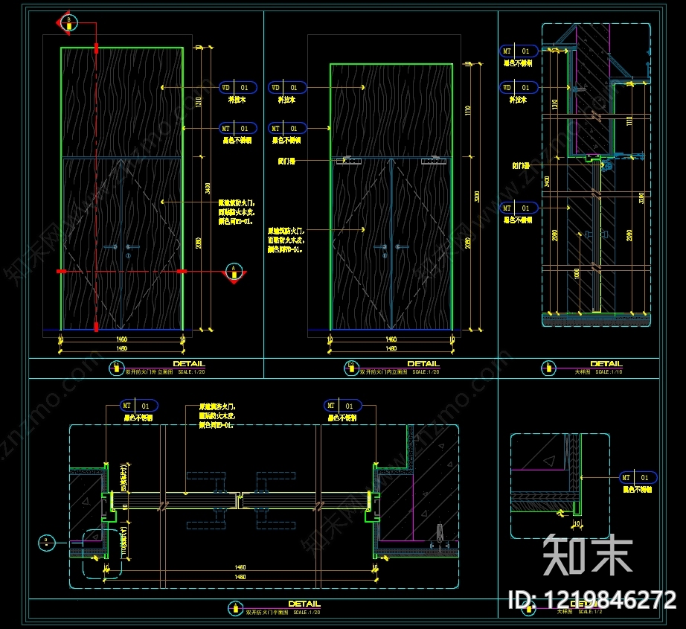The width and height of the screenshot is (686, 629).
Task: Select the red section marker A beside the door
Action: [234, 274]
